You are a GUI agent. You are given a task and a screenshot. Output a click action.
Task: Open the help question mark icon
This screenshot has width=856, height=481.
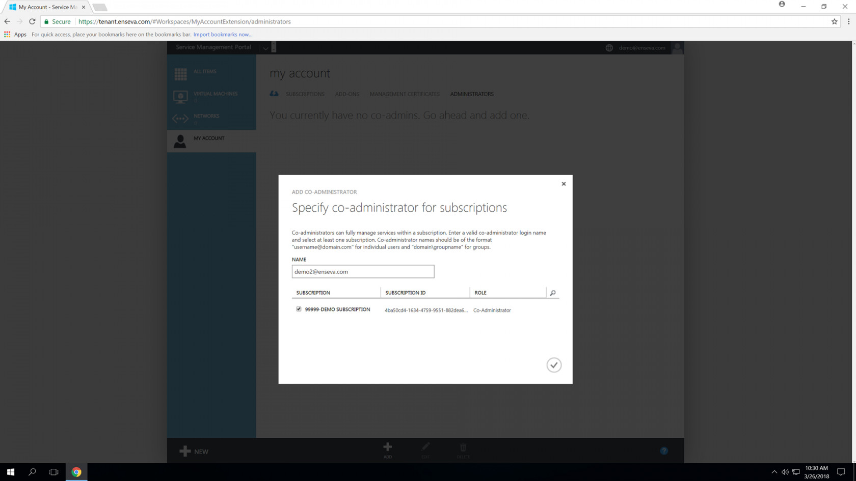point(664,451)
